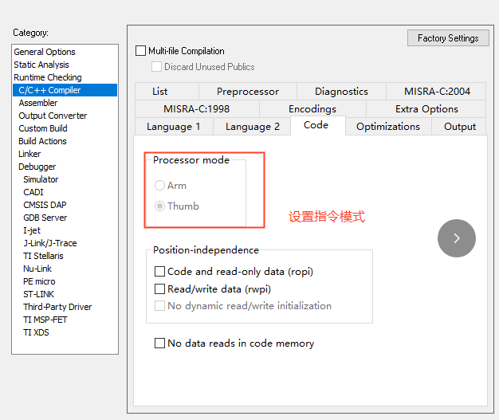Enable No data reads in code memory
Viewport: 499px width, 420px height.
(x=160, y=343)
